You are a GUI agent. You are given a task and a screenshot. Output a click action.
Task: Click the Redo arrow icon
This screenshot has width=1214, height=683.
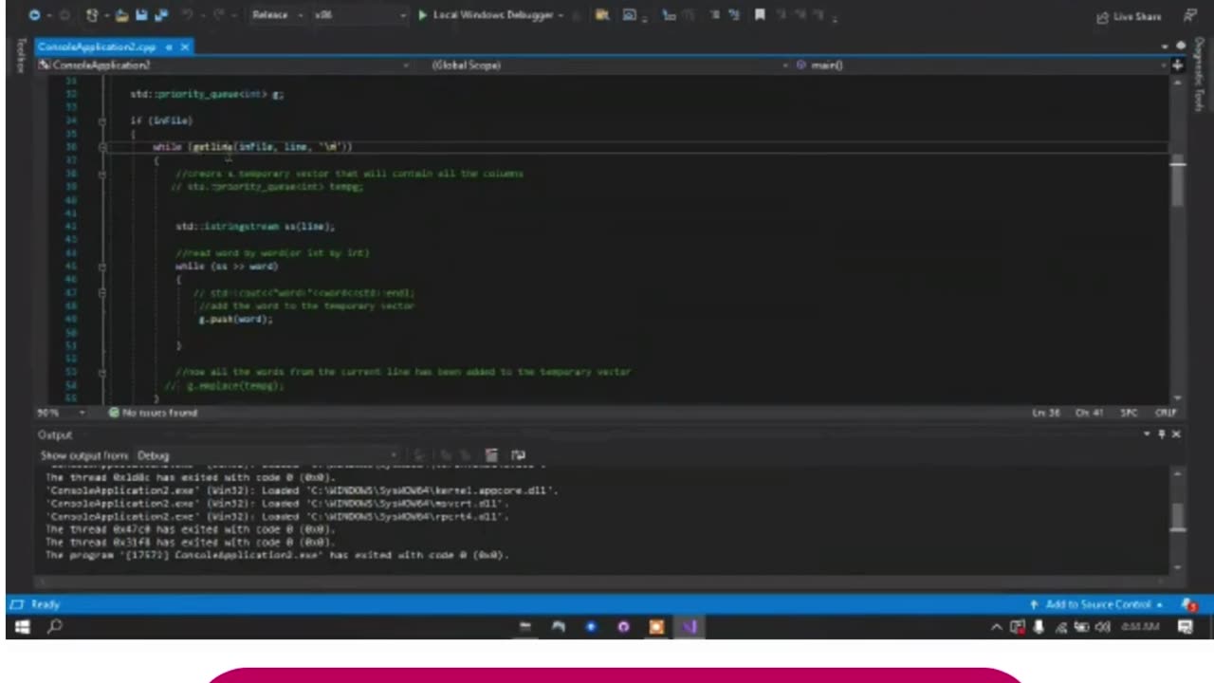(220, 15)
